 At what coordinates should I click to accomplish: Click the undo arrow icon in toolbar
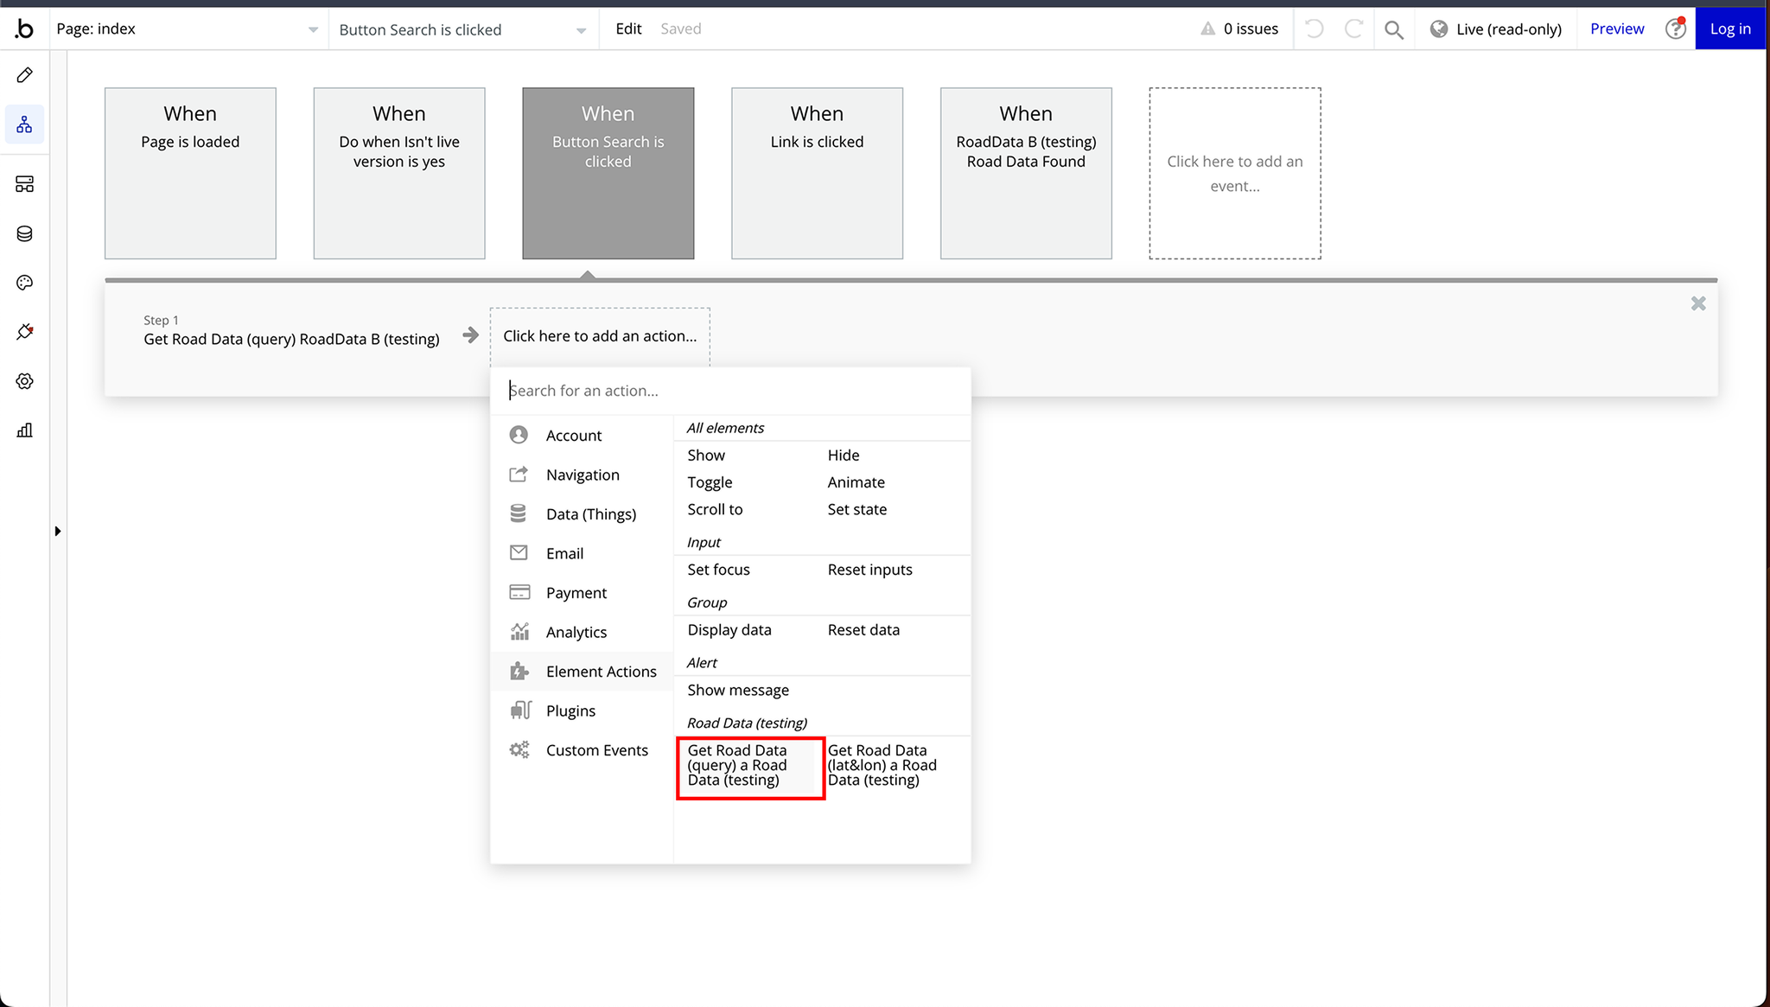(x=1315, y=28)
